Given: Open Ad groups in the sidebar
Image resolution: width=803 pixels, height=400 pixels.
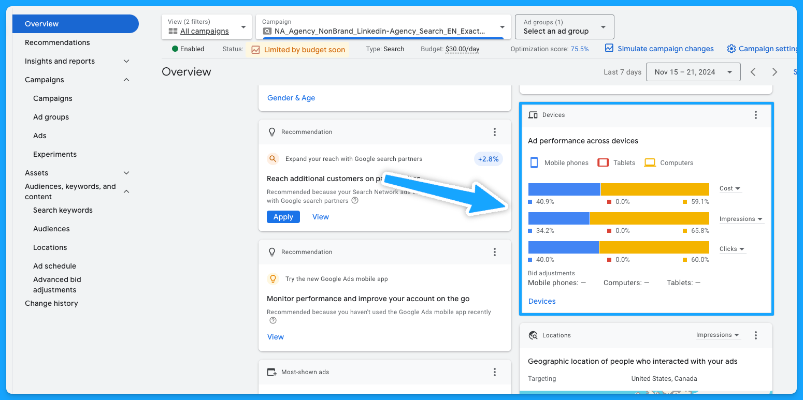Looking at the screenshot, I should (51, 117).
